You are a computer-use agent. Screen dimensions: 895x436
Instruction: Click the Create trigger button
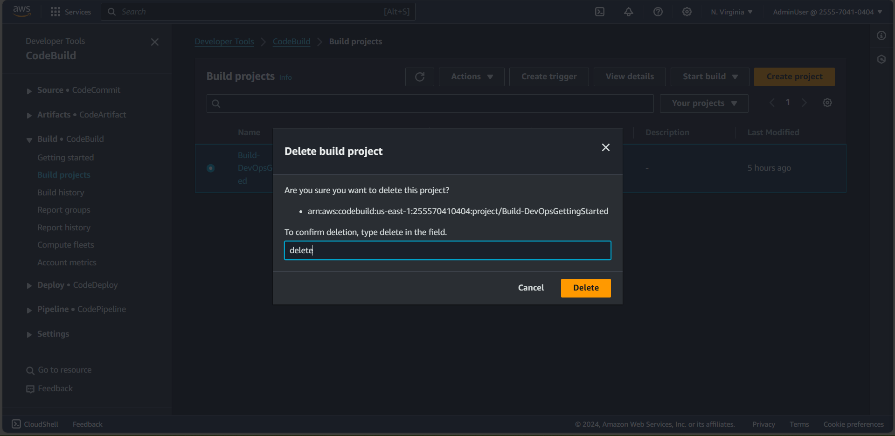pos(549,77)
